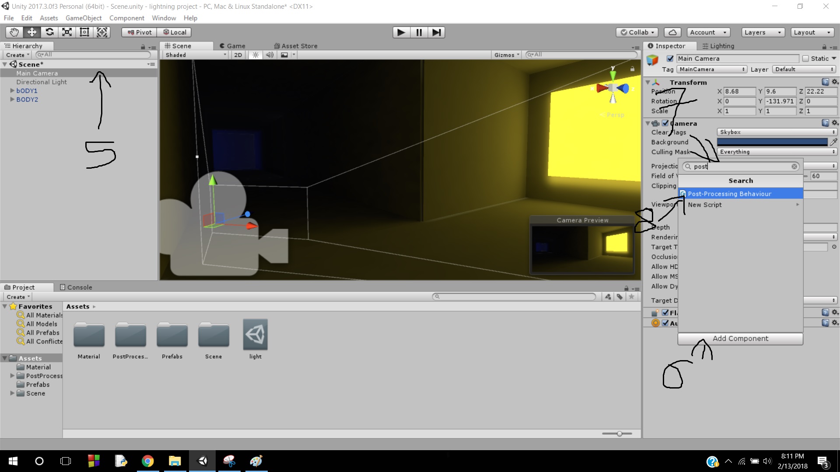Switch to the Console tab
Screen dimensions: 840x472
point(76,287)
